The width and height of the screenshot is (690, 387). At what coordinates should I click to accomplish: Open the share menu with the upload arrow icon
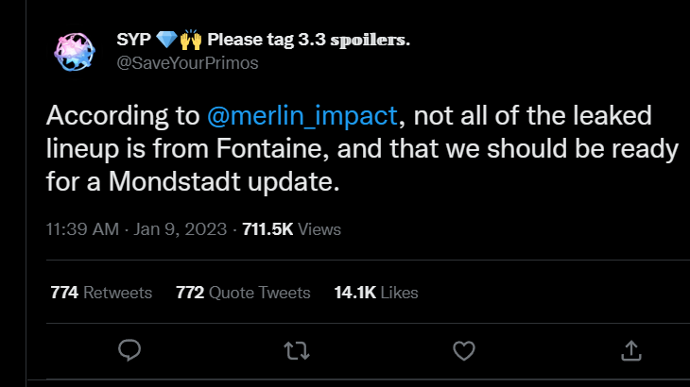click(x=630, y=351)
